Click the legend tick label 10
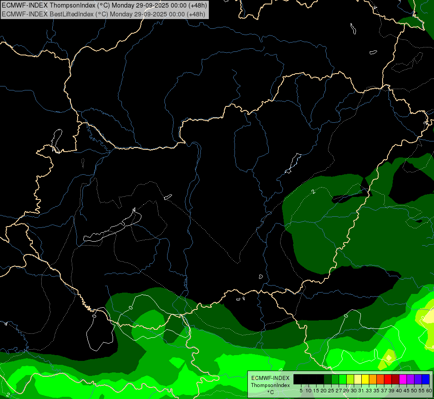Viewport: 434px width, 399px height. pos(309,391)
